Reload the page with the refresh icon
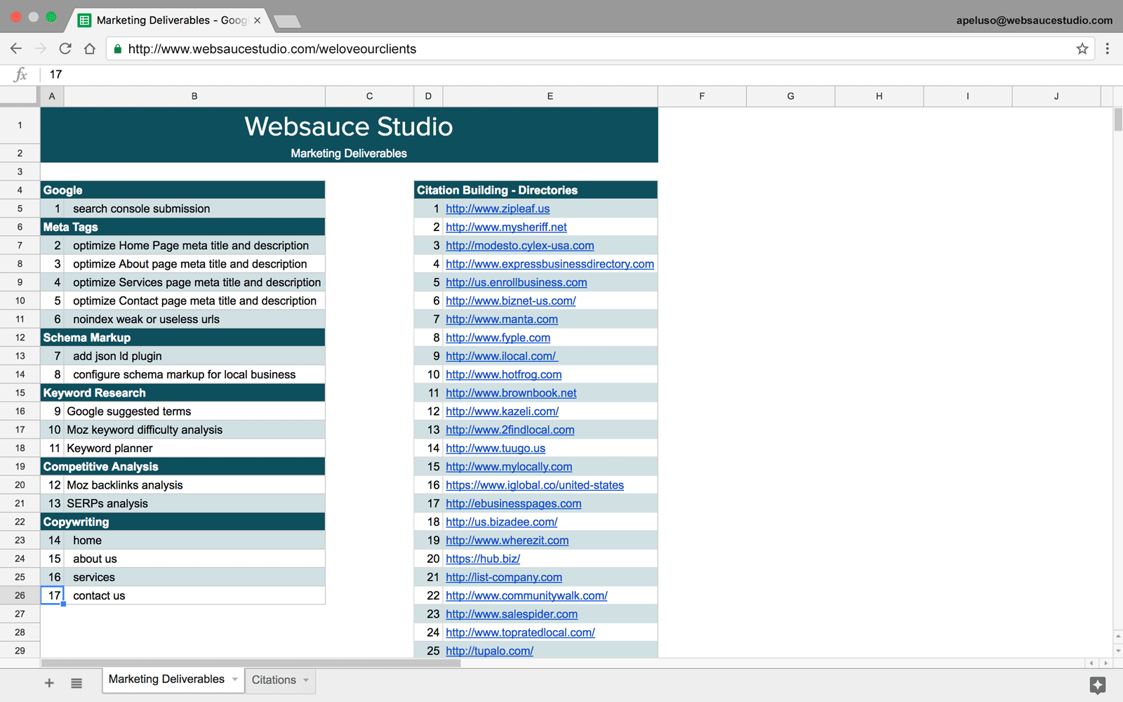Image resolution: width=1123 pixels, height=702 pixels. [x=65, y=48]
